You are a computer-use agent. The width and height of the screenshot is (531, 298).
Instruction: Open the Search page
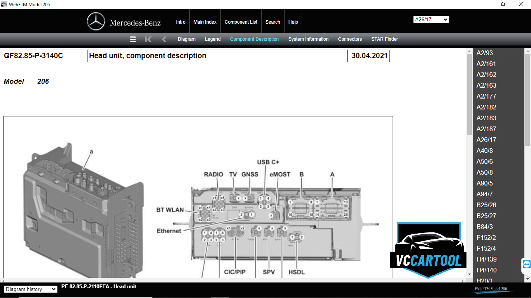pos(272,22)
